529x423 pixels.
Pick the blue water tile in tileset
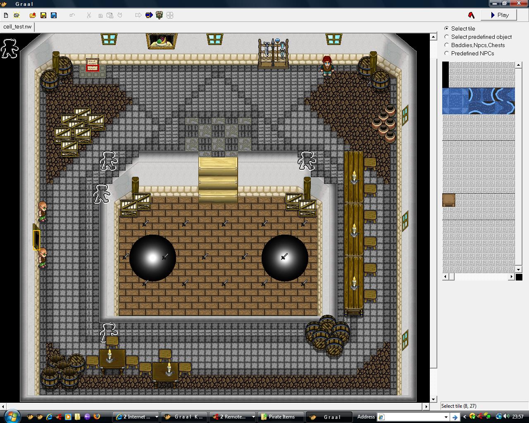[479, 101]
